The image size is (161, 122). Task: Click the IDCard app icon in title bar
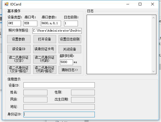(7, 4)
